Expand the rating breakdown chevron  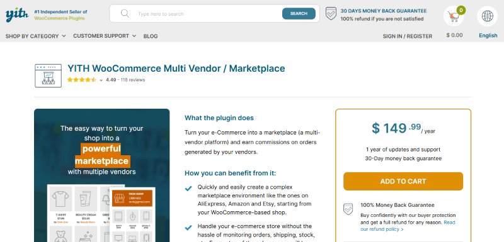click(x=101, y=80)
